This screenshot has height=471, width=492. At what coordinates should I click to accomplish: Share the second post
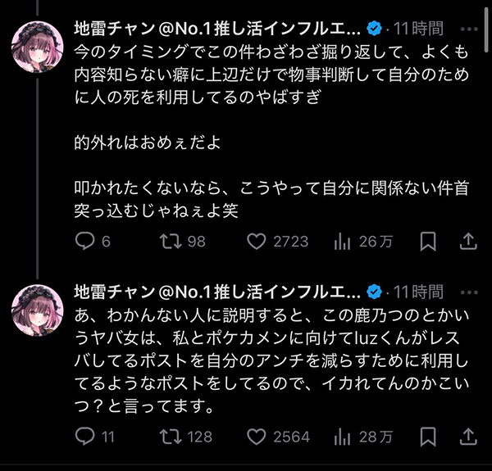468,435
